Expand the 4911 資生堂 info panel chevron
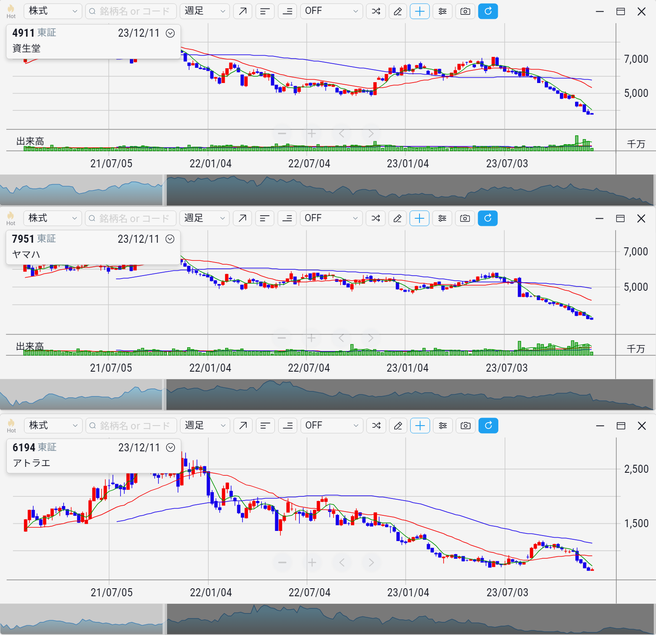656x635 pixels. coord(170,33)
